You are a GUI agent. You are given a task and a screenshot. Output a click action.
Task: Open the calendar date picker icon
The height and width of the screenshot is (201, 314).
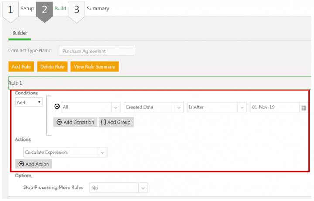tap(304, 107)
